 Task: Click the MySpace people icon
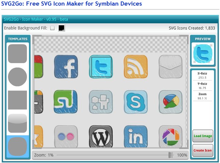click(101, 102)
